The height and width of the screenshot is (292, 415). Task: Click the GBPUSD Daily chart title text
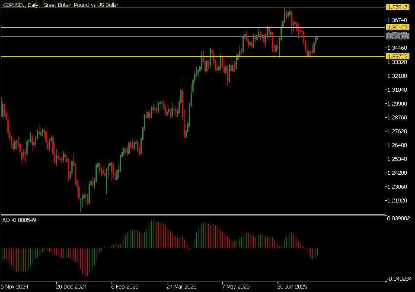60,5
